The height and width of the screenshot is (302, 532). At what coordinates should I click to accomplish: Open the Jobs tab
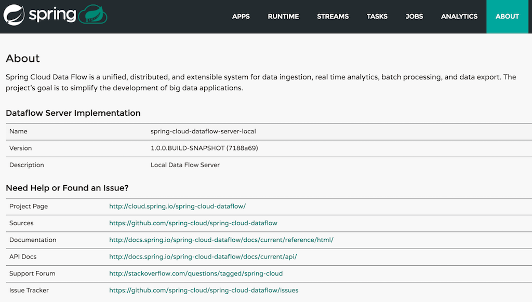(414, 17)
